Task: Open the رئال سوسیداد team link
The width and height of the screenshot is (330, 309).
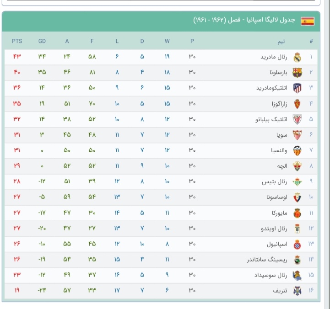Action: coord(270,275)
